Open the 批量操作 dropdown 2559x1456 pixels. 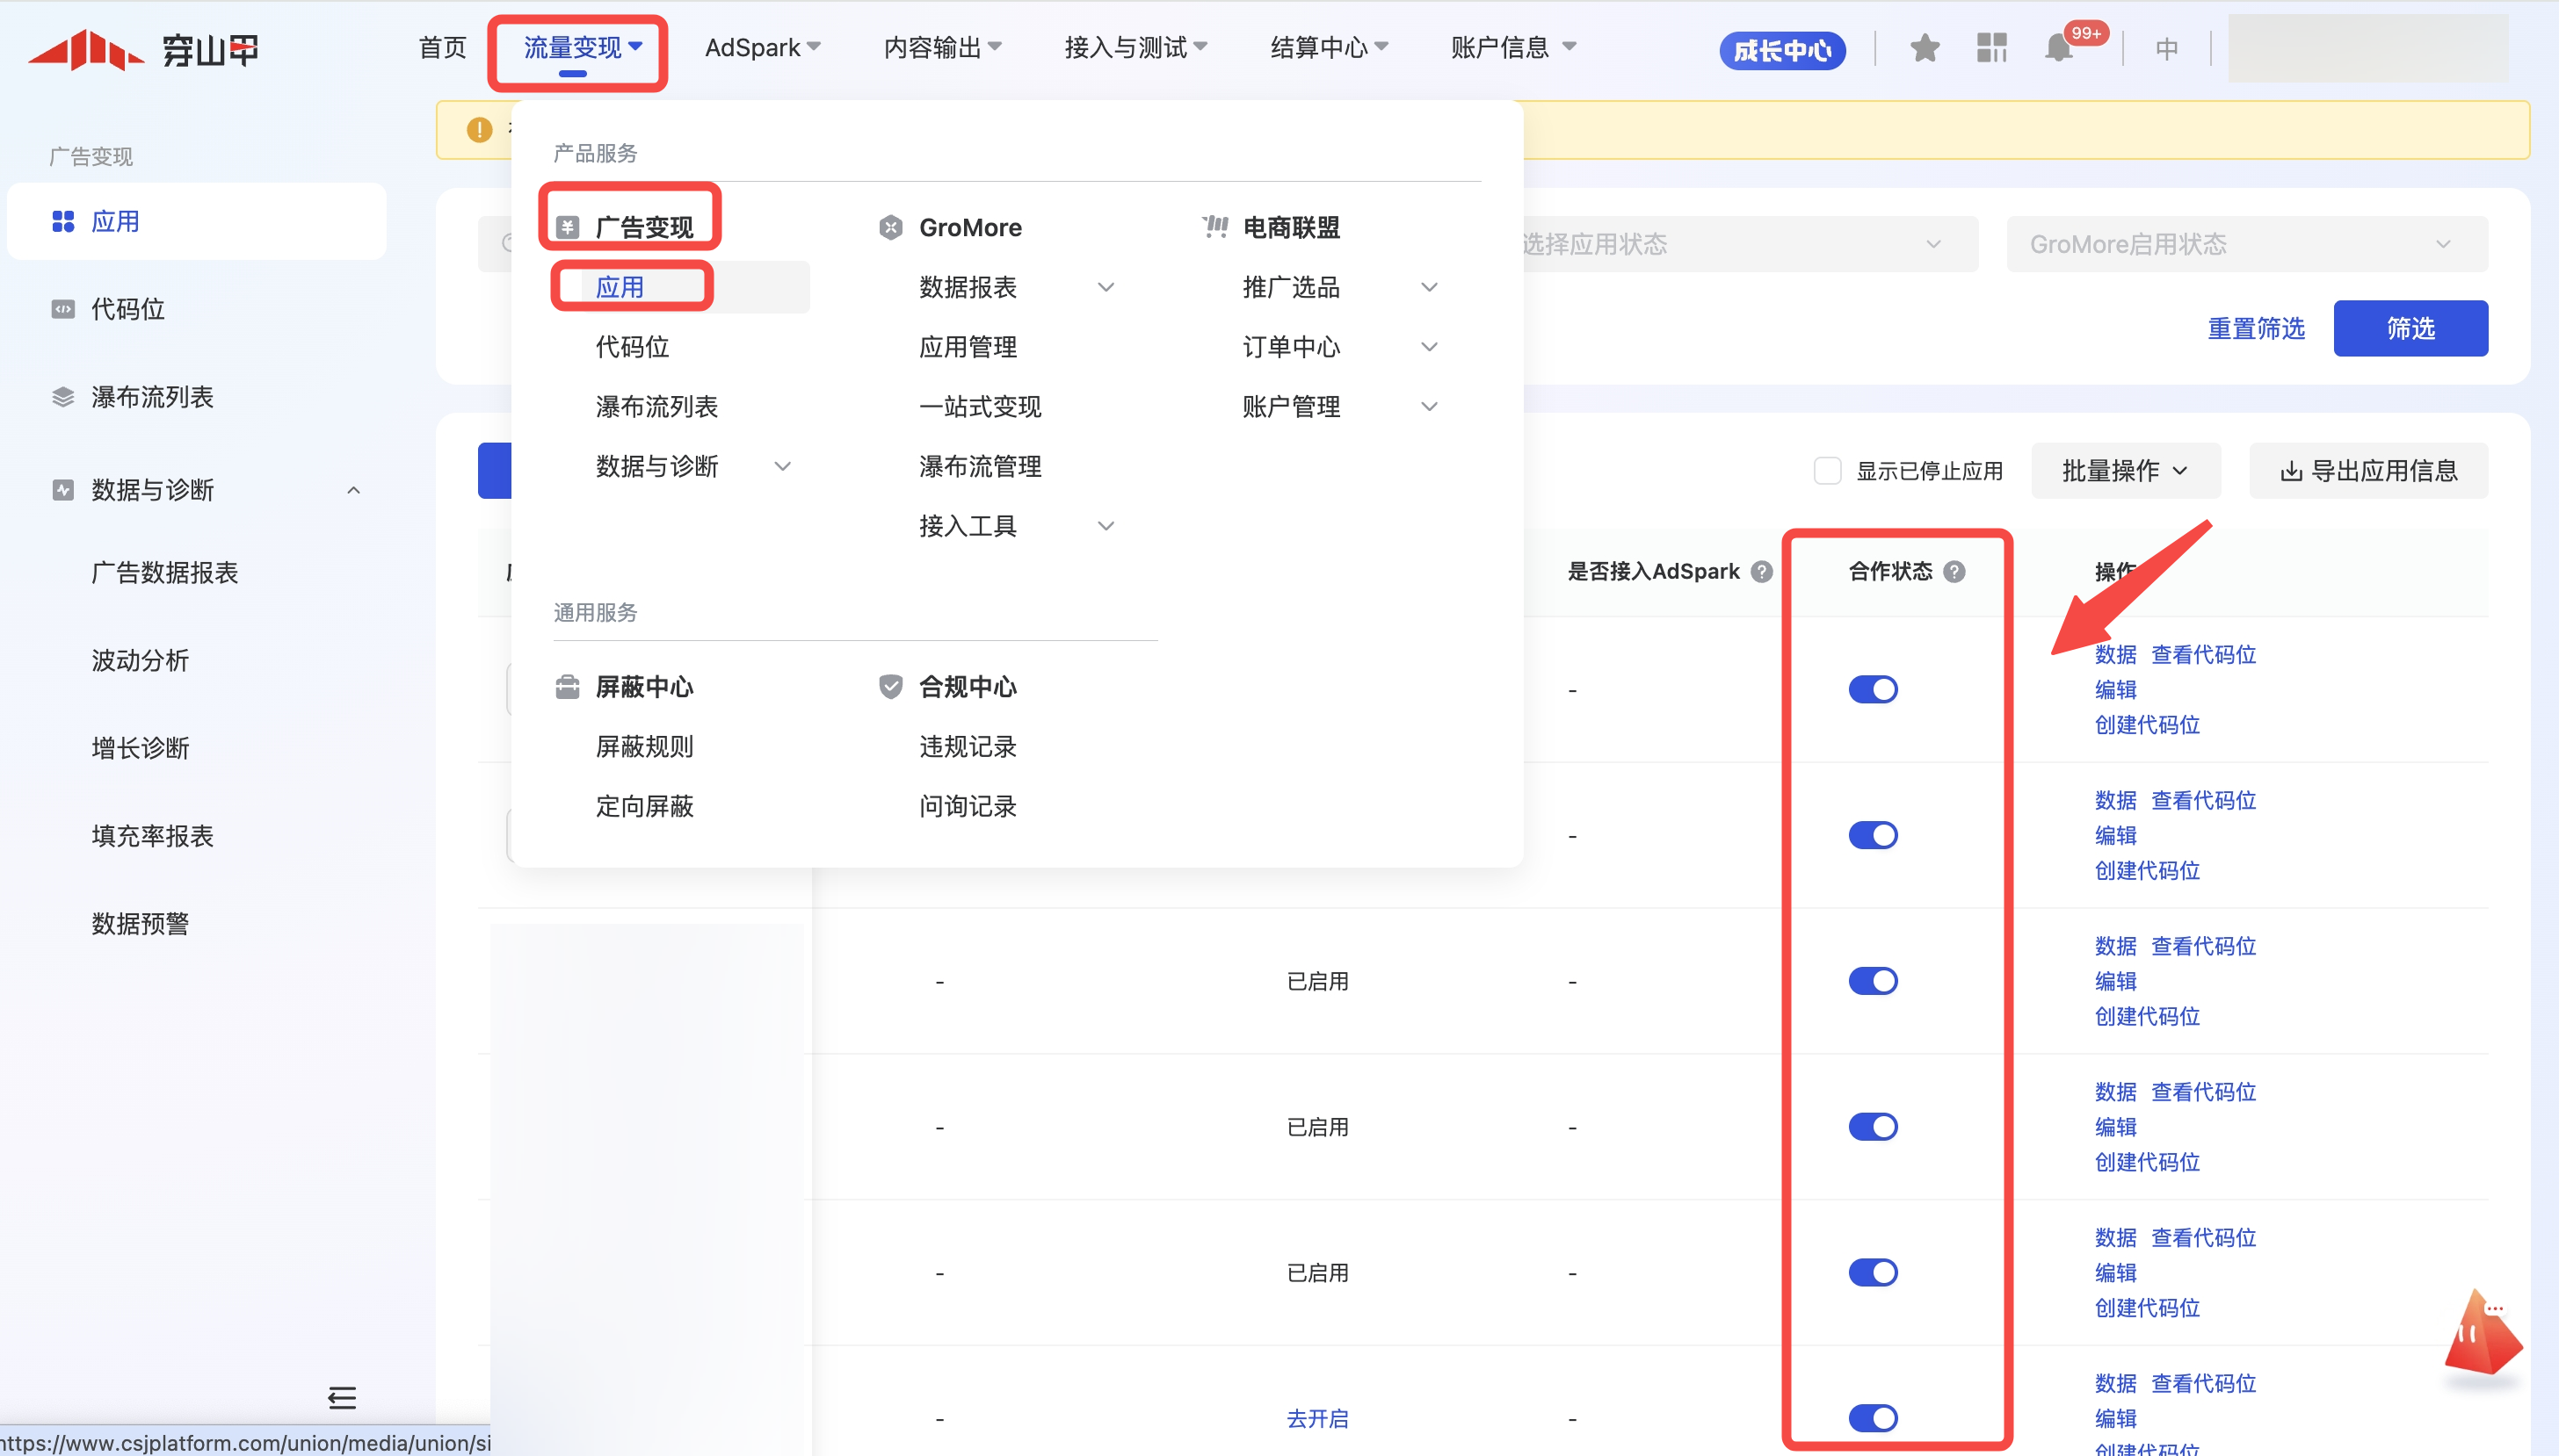2125,471
